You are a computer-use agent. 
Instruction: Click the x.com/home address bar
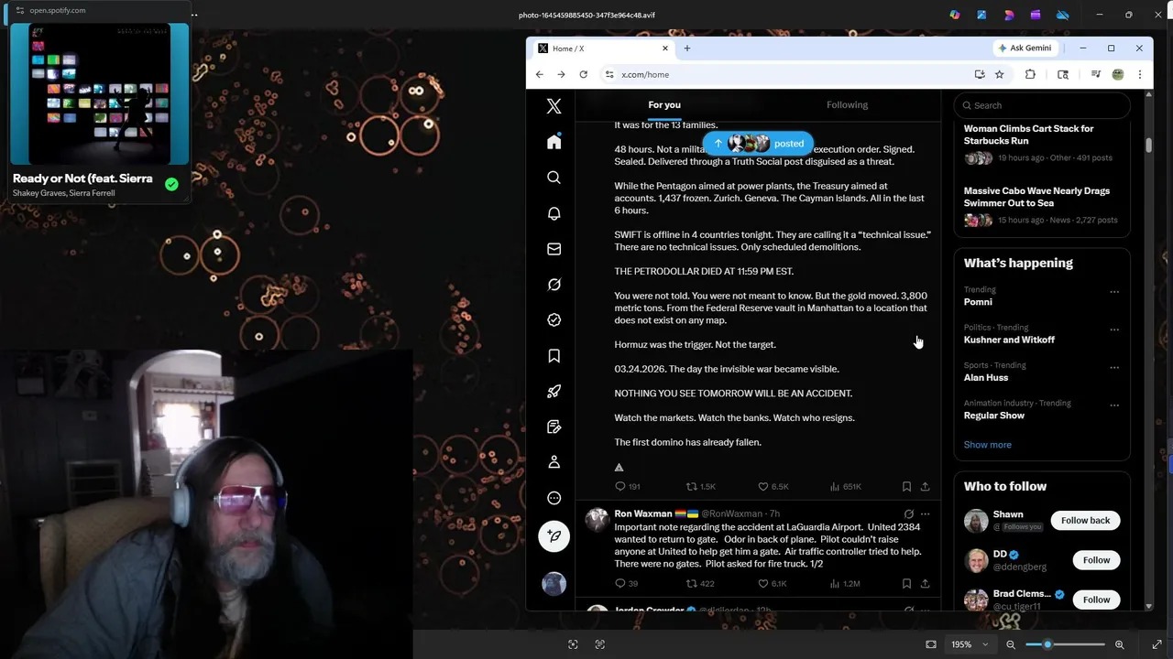(x=788, y=74)
